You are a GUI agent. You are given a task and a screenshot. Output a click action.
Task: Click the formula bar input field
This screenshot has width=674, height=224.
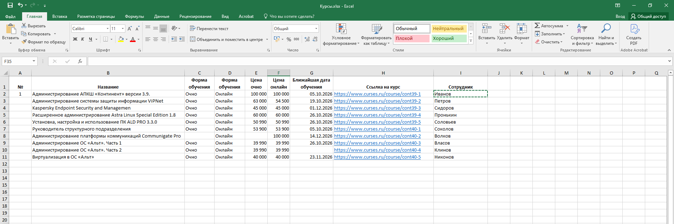coord(377,61)
